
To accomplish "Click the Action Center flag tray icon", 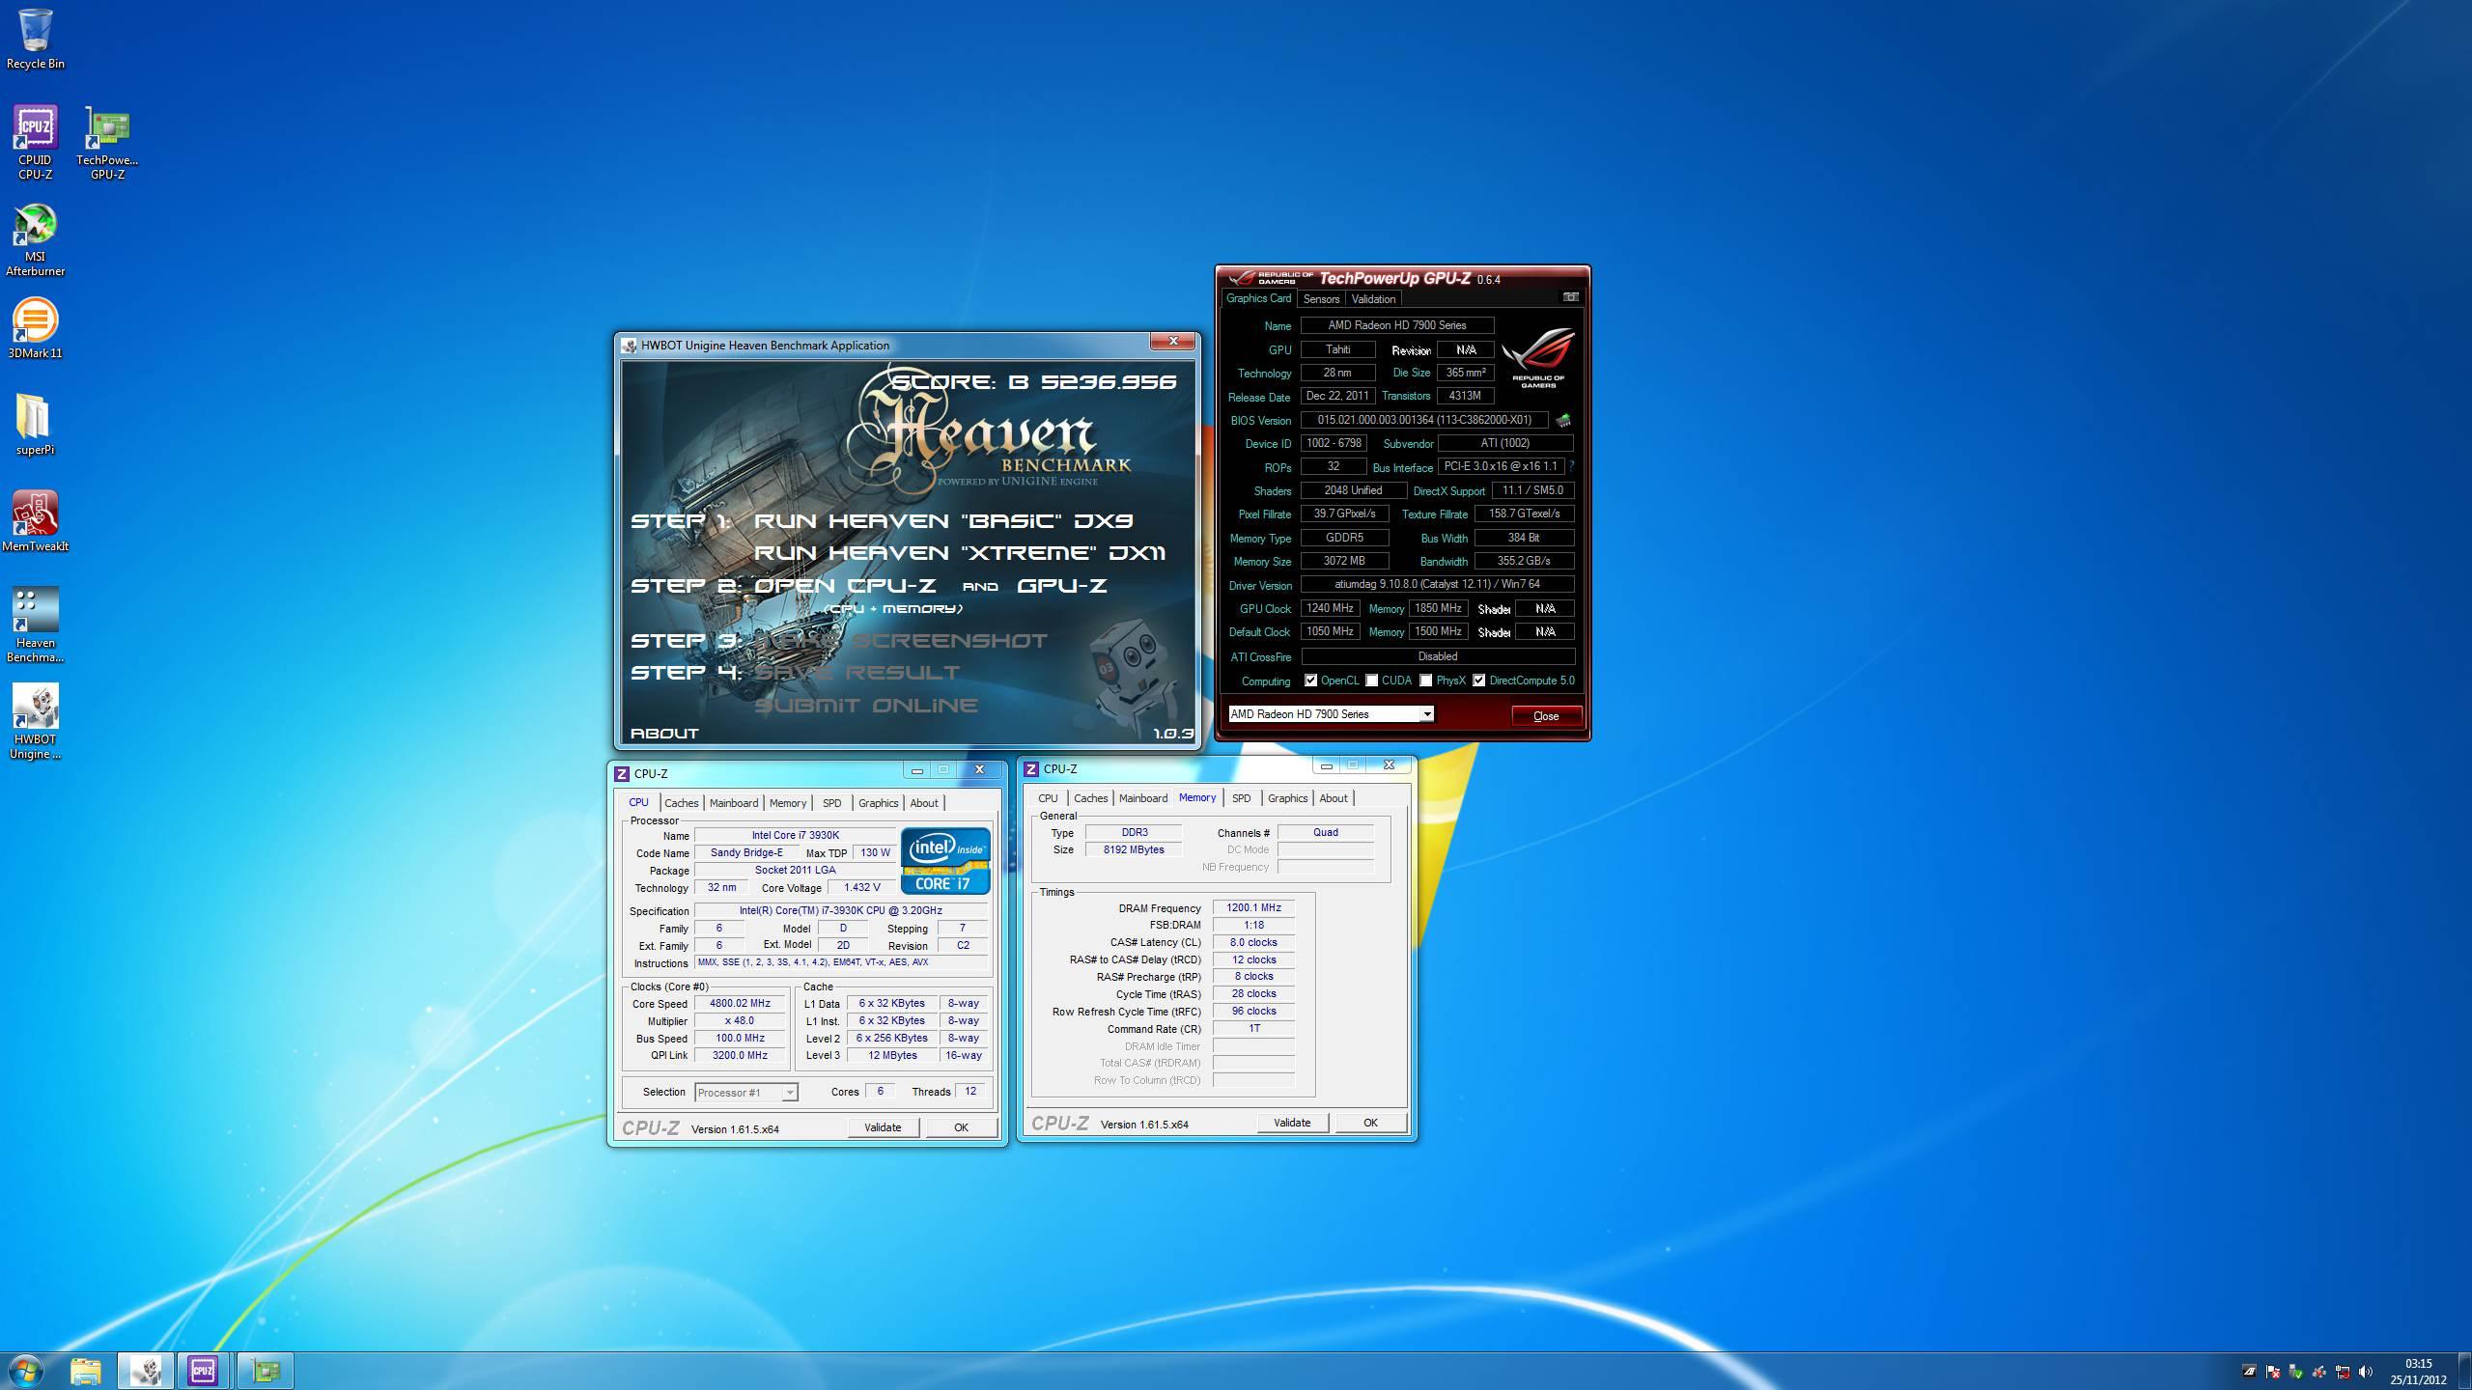I will (x=2273, y=1372).
